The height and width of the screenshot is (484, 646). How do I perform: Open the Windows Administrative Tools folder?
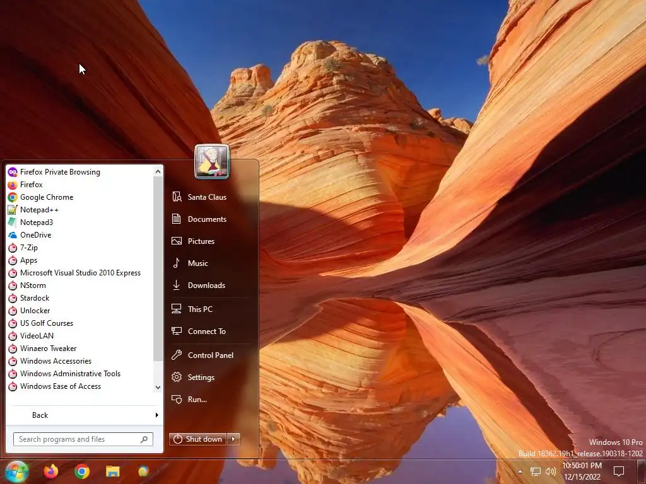(x=79, y=374)
